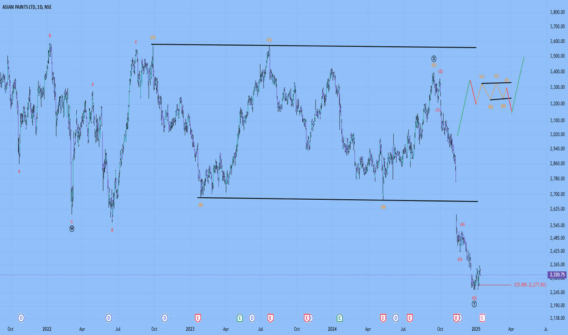Click the dividend marker just before Jul 2022
568x335 pixels.
[x=108, y=318]
